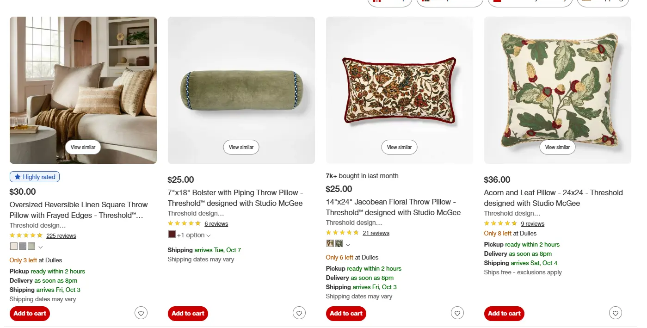Click the Highly rated star badge
This screenshot has width=647, height=328.
(x=35, y=177)
